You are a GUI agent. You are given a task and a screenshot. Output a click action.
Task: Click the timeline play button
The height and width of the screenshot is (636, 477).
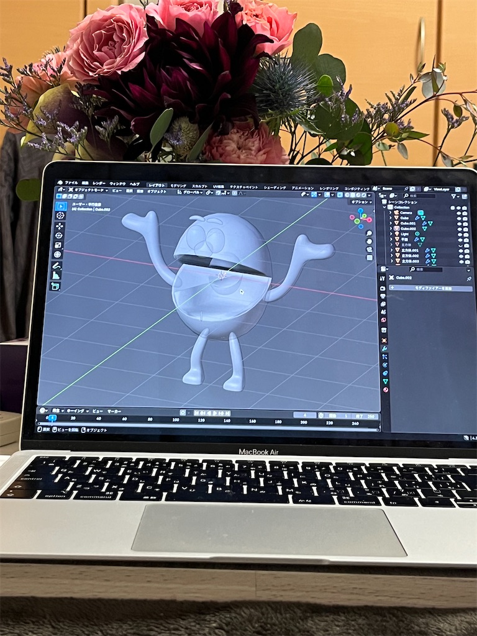point(216,413)
